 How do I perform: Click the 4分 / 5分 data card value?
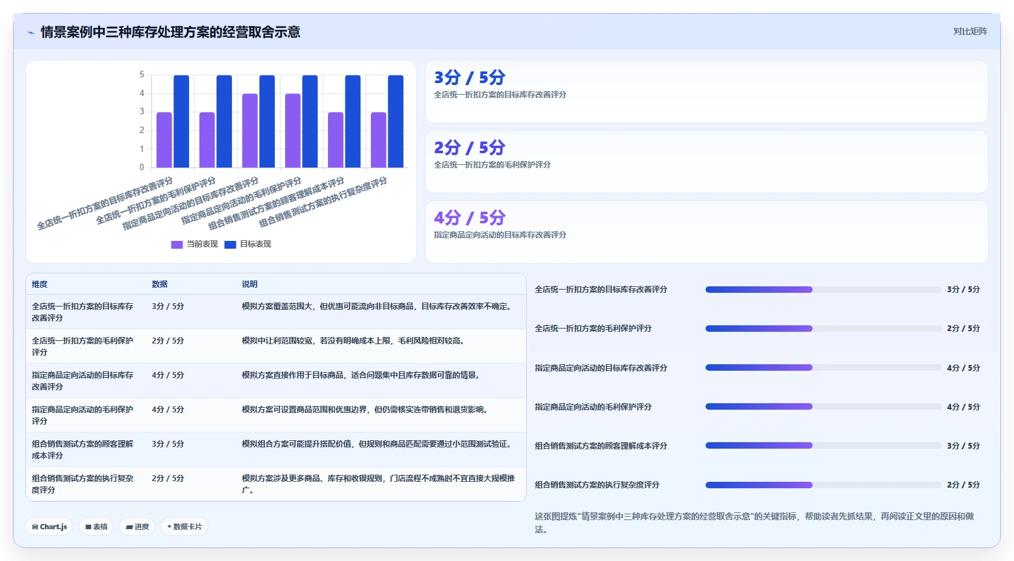[470, 218]
